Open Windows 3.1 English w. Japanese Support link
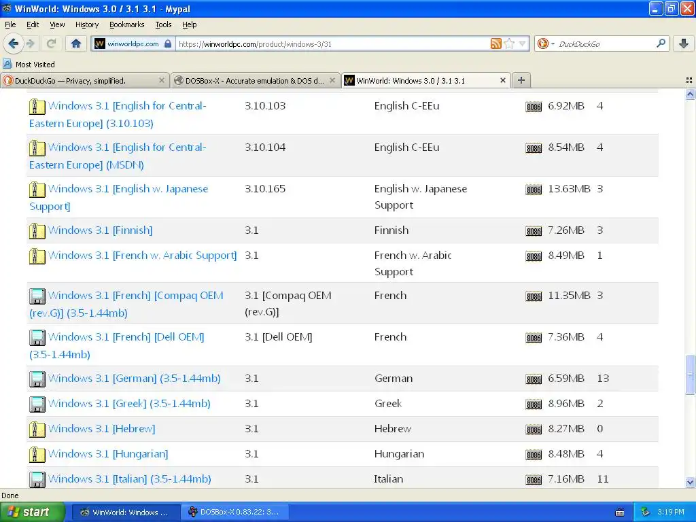Viewport: 696px width, 522px height. coord(118,197)
